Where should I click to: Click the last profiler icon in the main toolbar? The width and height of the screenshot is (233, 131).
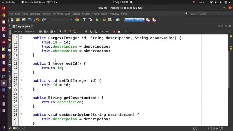(154, 20)
